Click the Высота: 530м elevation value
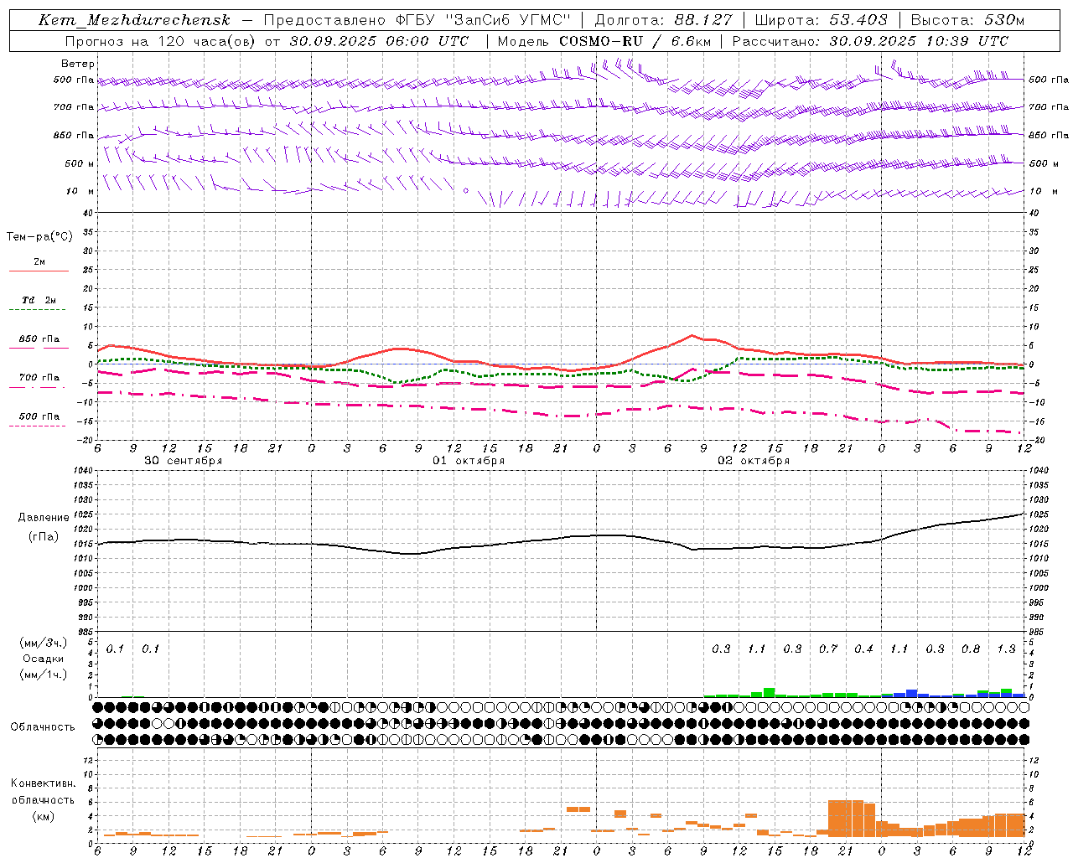Screen dimensions: 1073x858 coord(967,20)
